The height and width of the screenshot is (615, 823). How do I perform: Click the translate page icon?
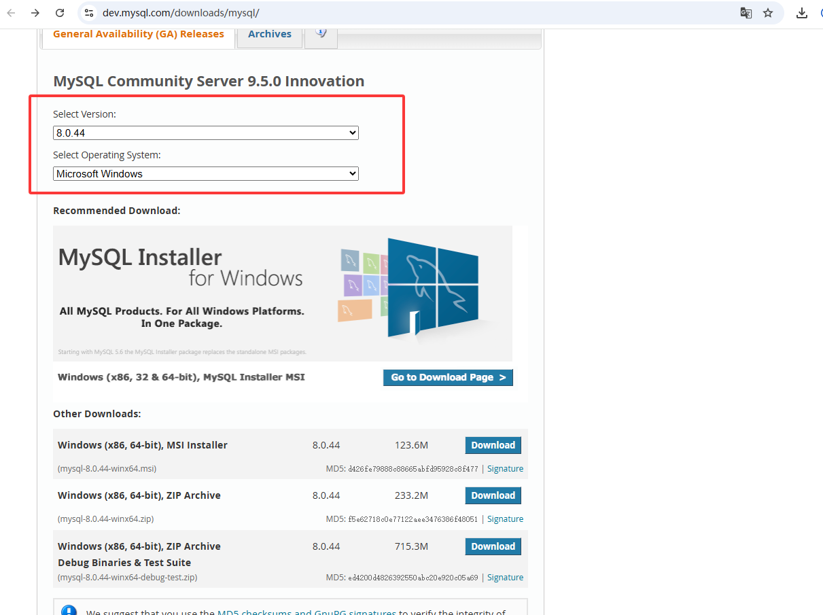click(746, 13)
